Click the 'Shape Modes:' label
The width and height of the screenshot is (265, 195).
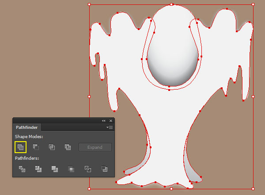pos(29,137)
